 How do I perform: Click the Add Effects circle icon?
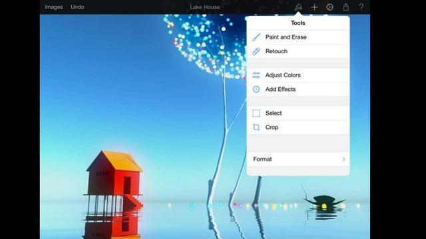pyautogui.click(x=256, y=89)
